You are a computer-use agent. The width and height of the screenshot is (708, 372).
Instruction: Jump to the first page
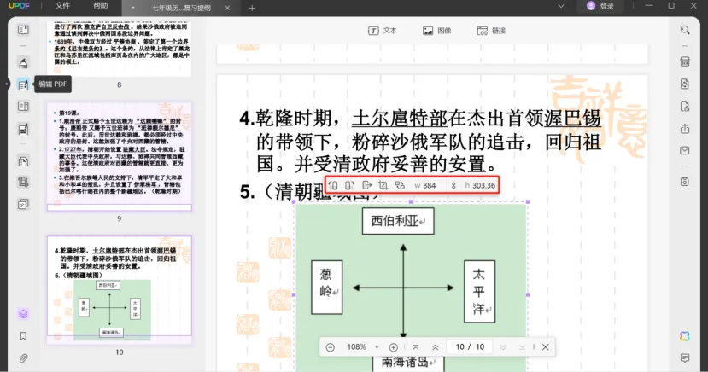[415, 347]
